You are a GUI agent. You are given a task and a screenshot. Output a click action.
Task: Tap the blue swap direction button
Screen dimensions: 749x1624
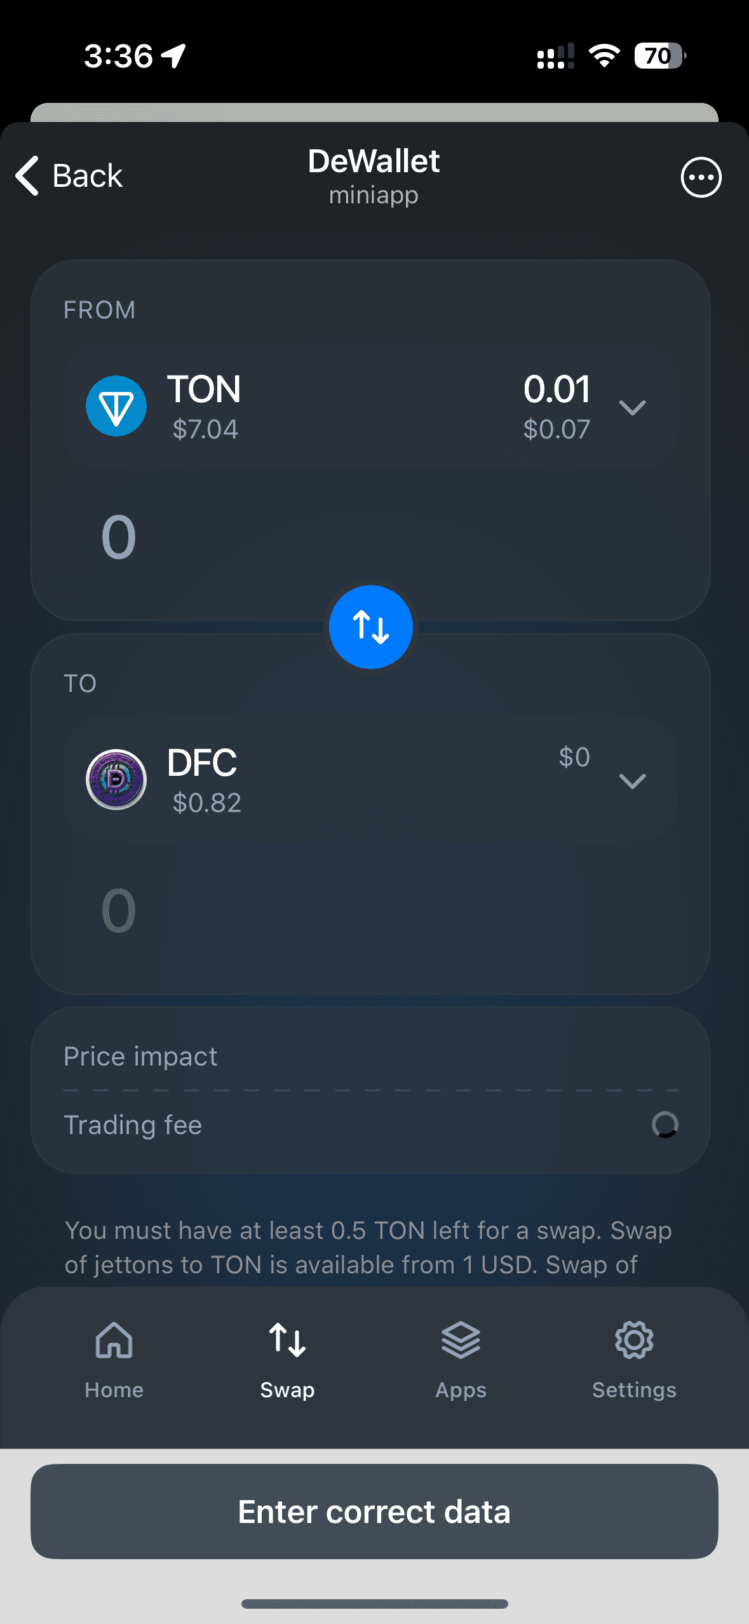371,627
